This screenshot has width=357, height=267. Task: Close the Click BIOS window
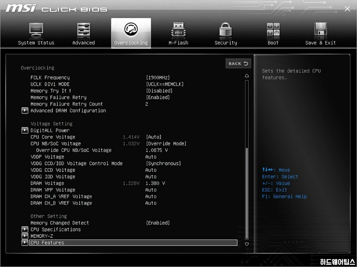coord(347,9)
